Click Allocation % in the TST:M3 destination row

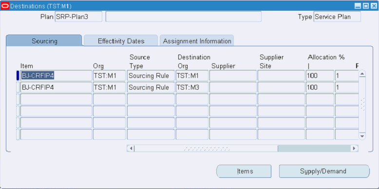tap(320, 87)
